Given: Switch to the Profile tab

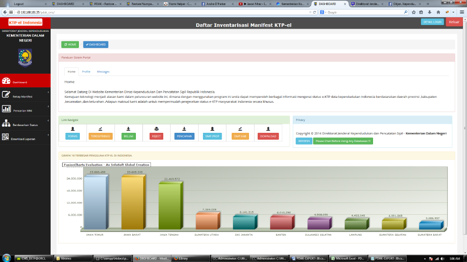Looking at the screenshot, I should point(86,72).
